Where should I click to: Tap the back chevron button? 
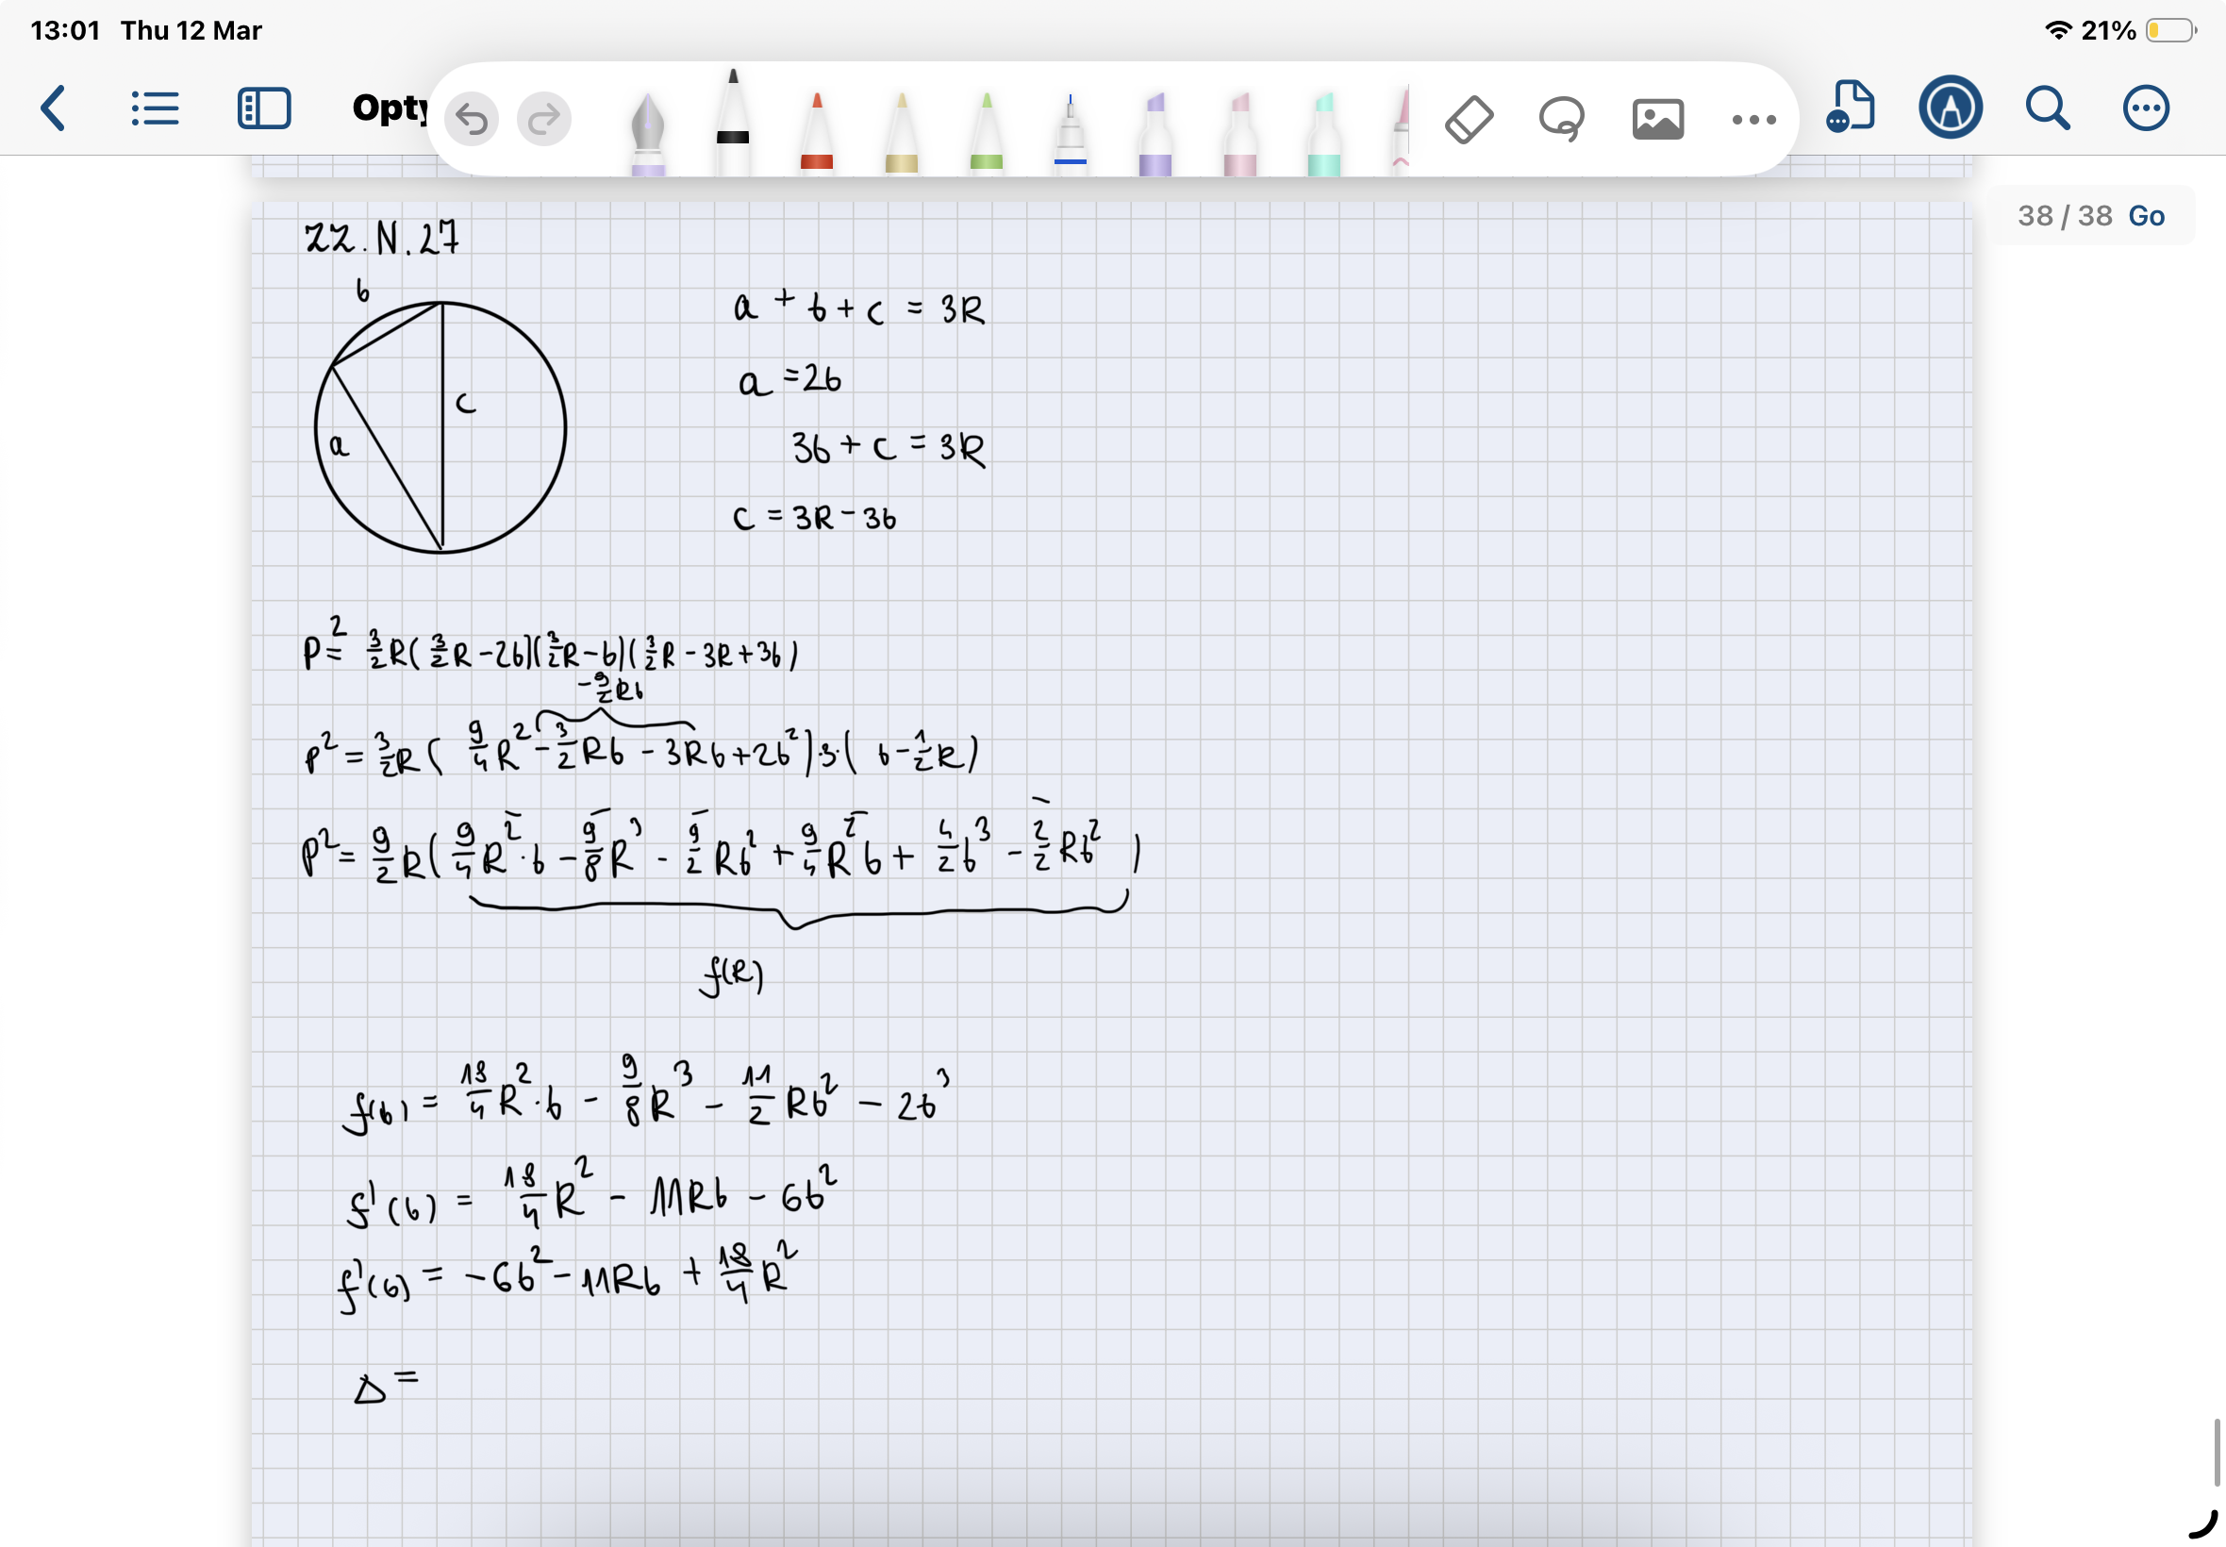(55, 108)
